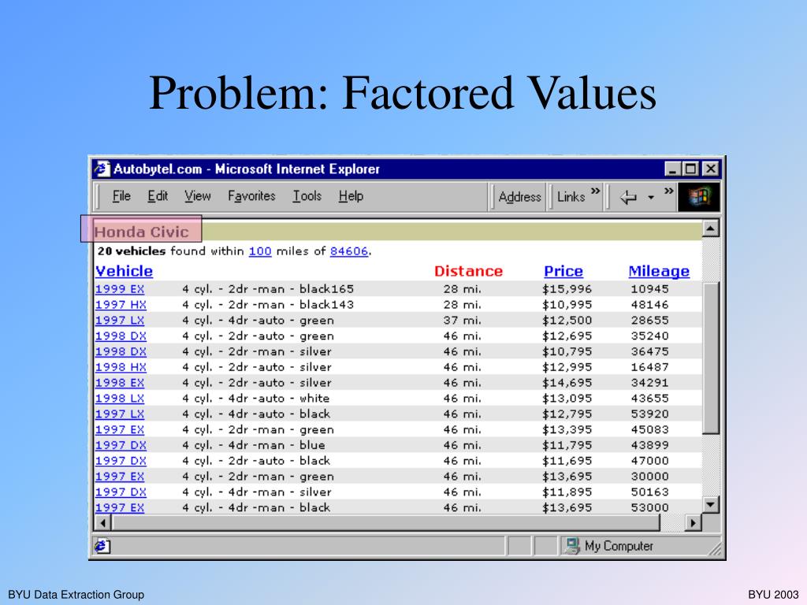Click the 84606 zip code link

[349, 251]
